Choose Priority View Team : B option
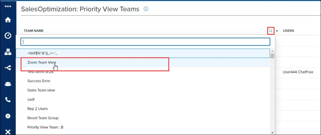 click(x=45, y=127)
